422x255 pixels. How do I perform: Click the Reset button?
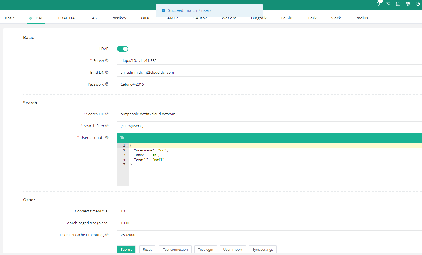[147, 249]
